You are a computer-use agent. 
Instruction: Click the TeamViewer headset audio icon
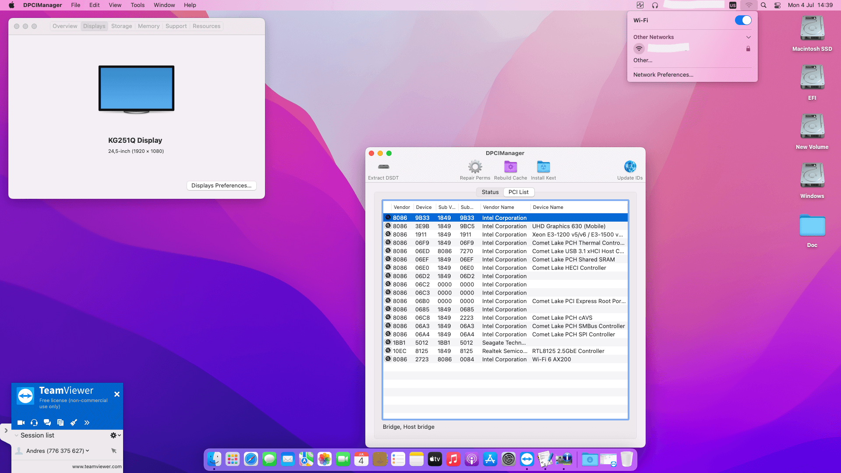pos(34,423)
